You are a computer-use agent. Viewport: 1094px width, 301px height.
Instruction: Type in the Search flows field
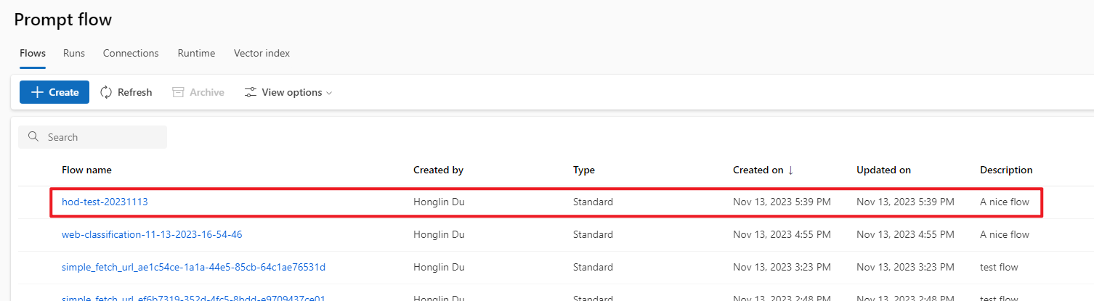coord(102,137)
